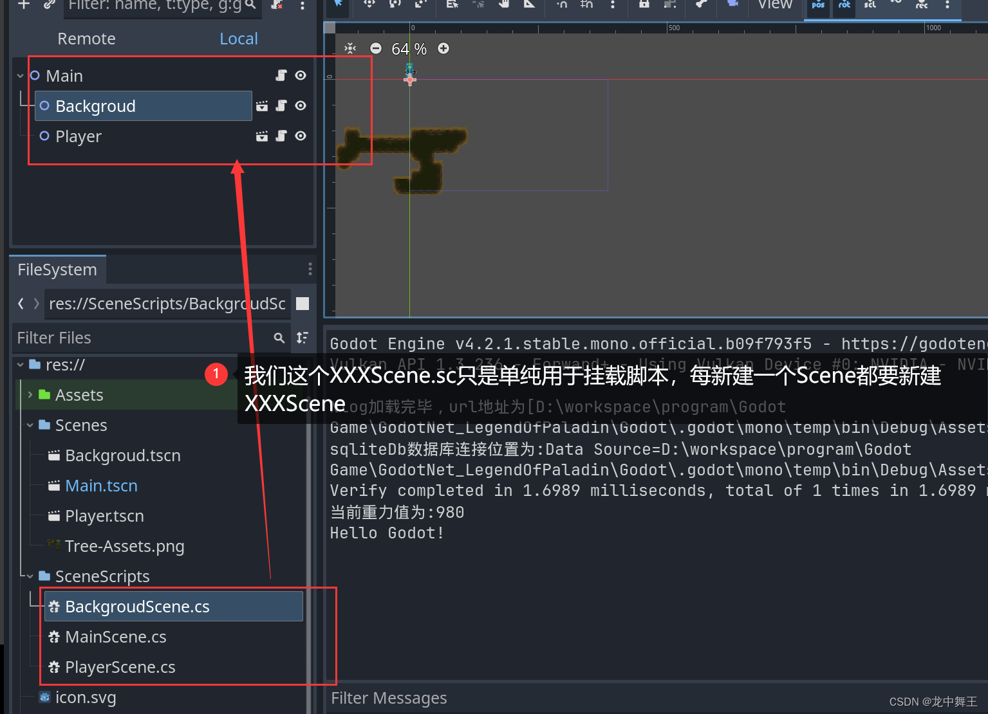Open the View menu in canvas toolbar
Image resolution: width=988 pixels, height=714 pixels.
coord(775,5)
